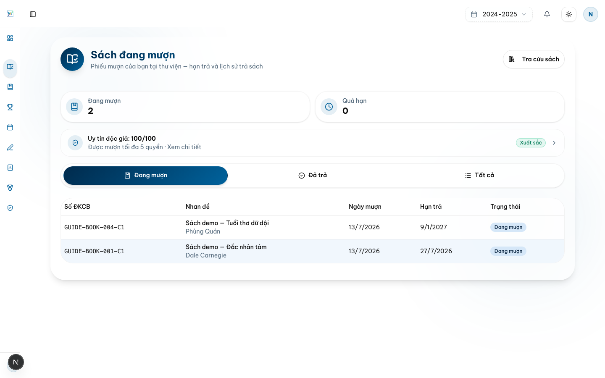Open the dashboard grid icon in sidebar
The image size is (605, 378).
pos(10,38)
